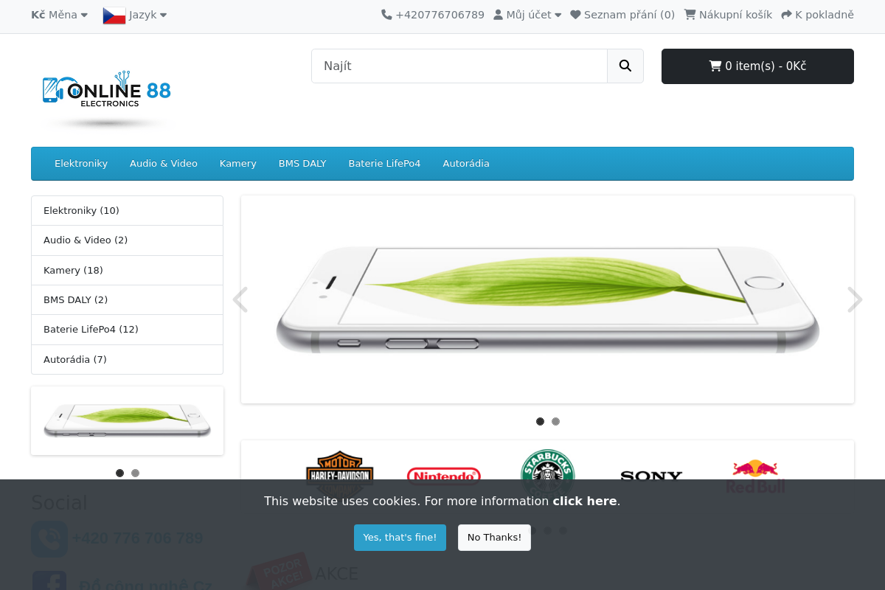Click the Najít search input field

tap(459, 66)
